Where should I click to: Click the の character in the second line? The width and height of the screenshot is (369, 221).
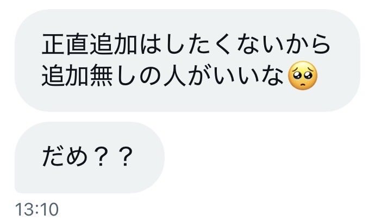pos(149,75)
